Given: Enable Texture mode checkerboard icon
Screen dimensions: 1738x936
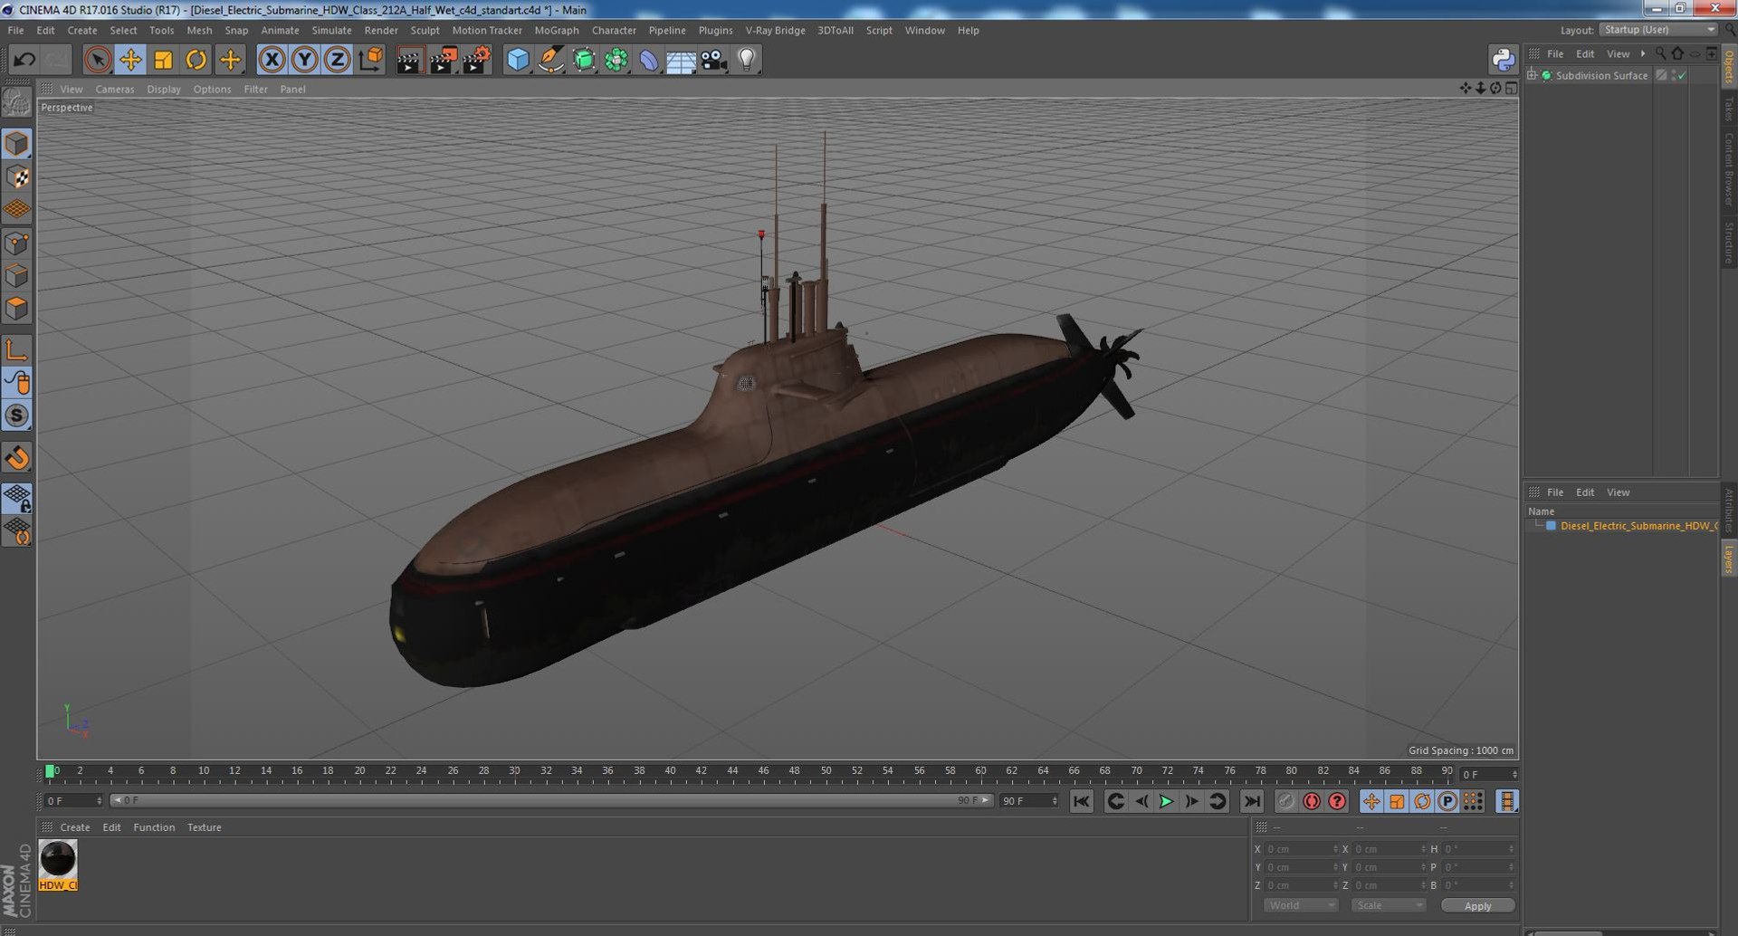Looking at the screenshot, I should pos(17,177).
